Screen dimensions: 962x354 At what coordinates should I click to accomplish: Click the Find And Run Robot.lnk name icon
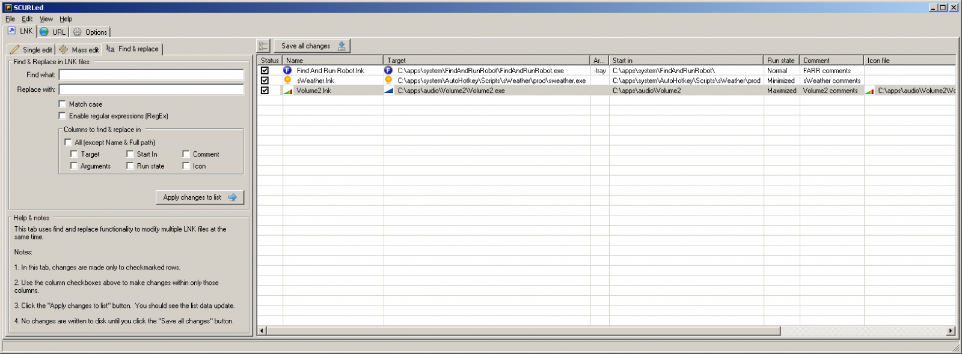click(x=287, y=70)
